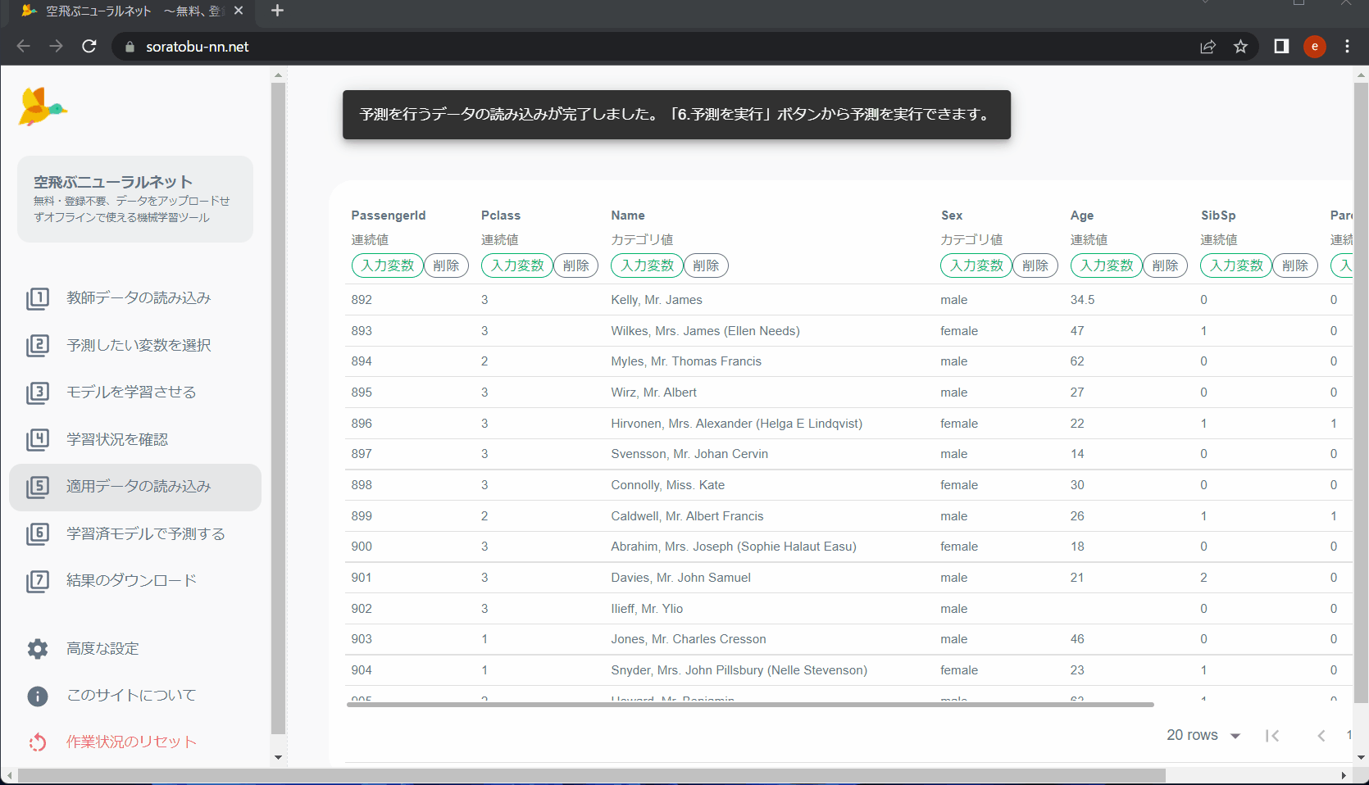Screen dimensions: 1369x785
Task: Click the step 7 numbered icon in sidebar
Action: (x=38, y=581)
